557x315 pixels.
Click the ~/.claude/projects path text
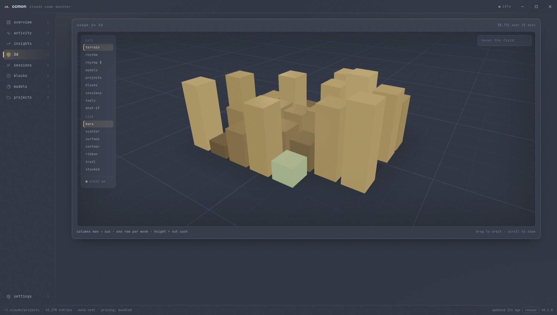[22, 310]
